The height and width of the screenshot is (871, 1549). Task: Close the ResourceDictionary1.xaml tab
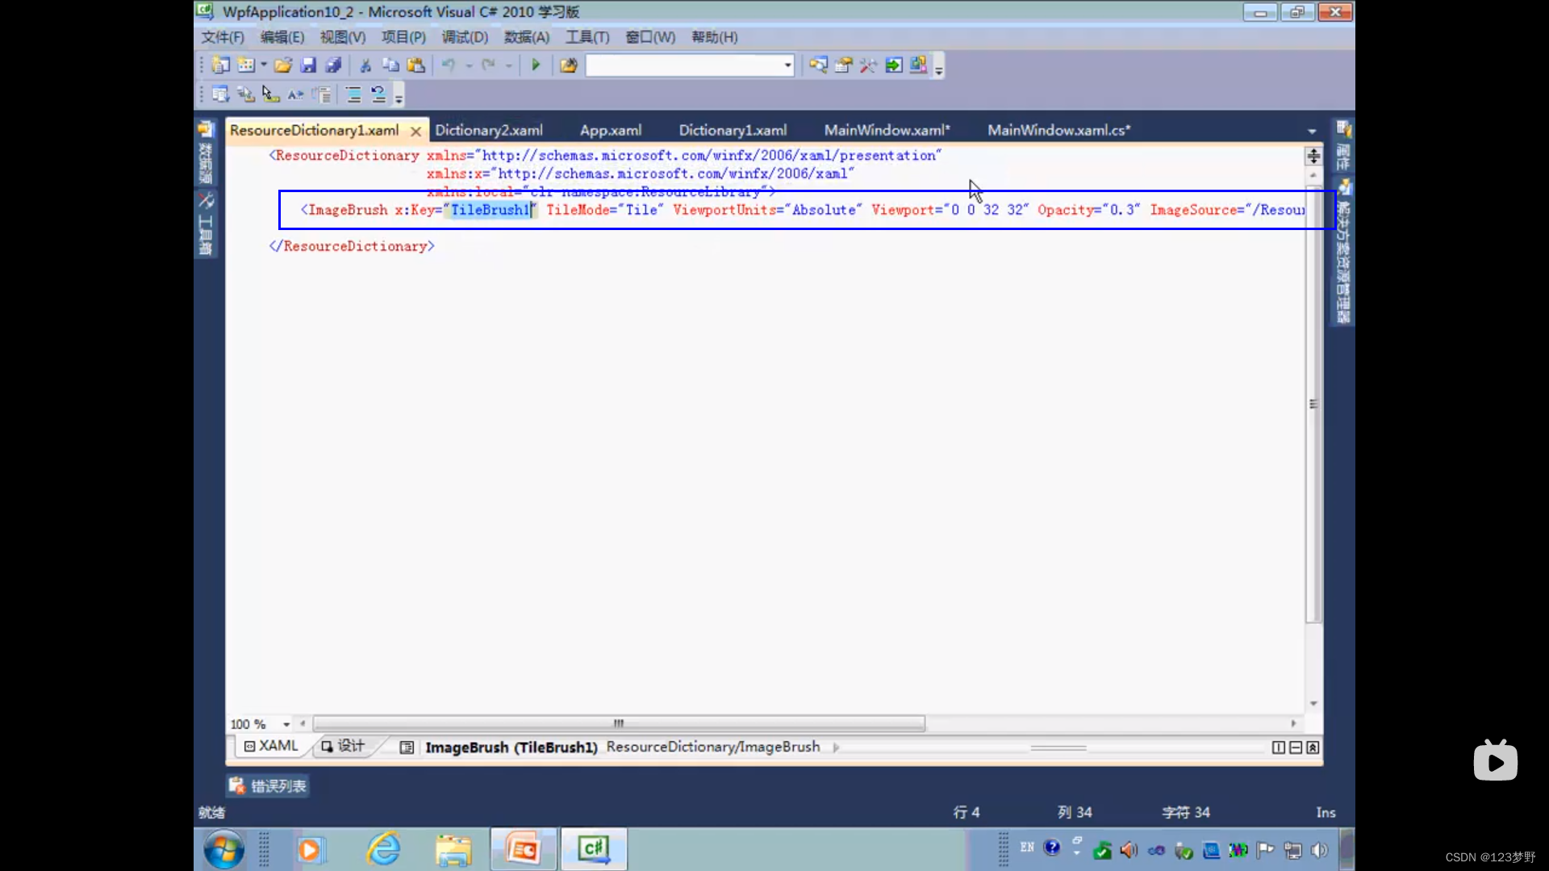tap(415, 131)
